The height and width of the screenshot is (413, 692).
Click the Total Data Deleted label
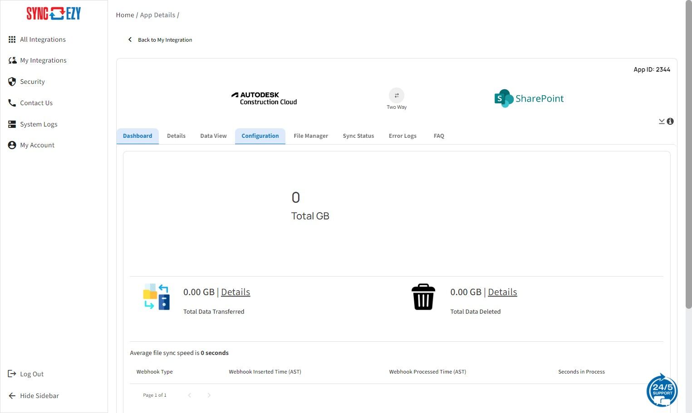point(476,311)
